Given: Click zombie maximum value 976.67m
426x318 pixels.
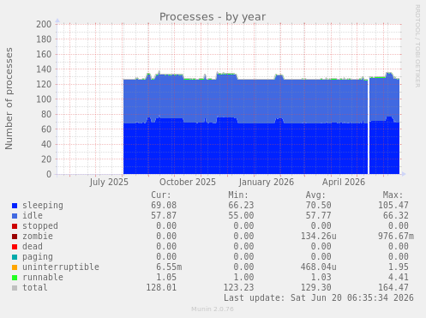Looking at the screenshot, I should (396, 237).
